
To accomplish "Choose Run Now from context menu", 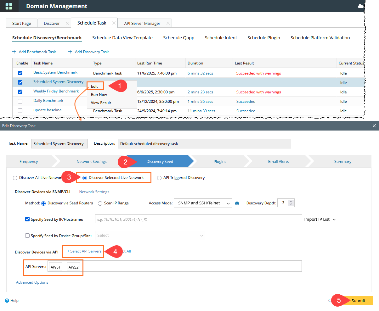I will 99,95.
